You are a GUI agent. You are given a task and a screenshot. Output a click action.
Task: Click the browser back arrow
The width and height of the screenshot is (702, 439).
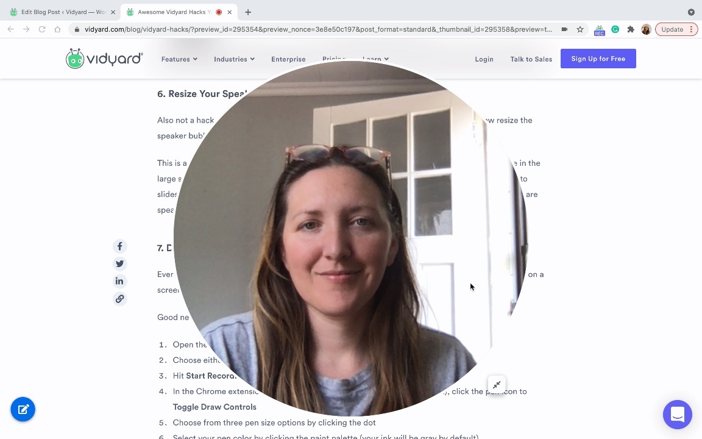(x=11, y=29)
